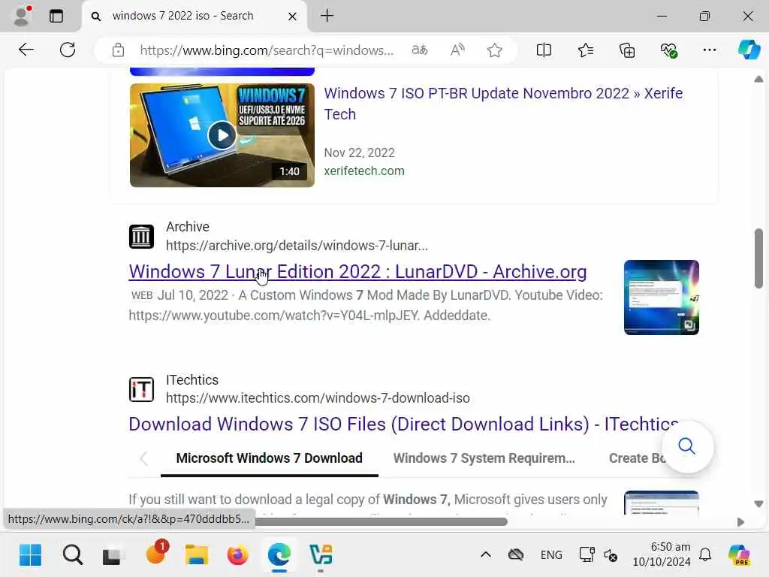Click the Archive site favicon
The width and height of the screenshot is (769, 577).
coord(141,237)
